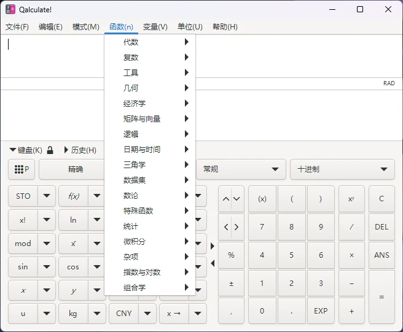Insert previous answer with ANS

point(381,255)
